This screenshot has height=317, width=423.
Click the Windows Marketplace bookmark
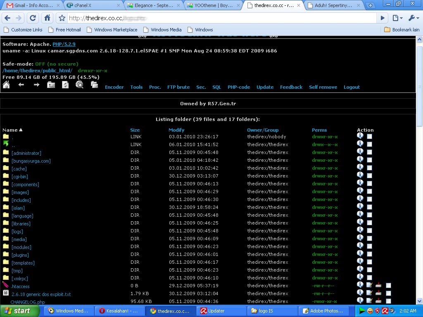coord(112,30)
